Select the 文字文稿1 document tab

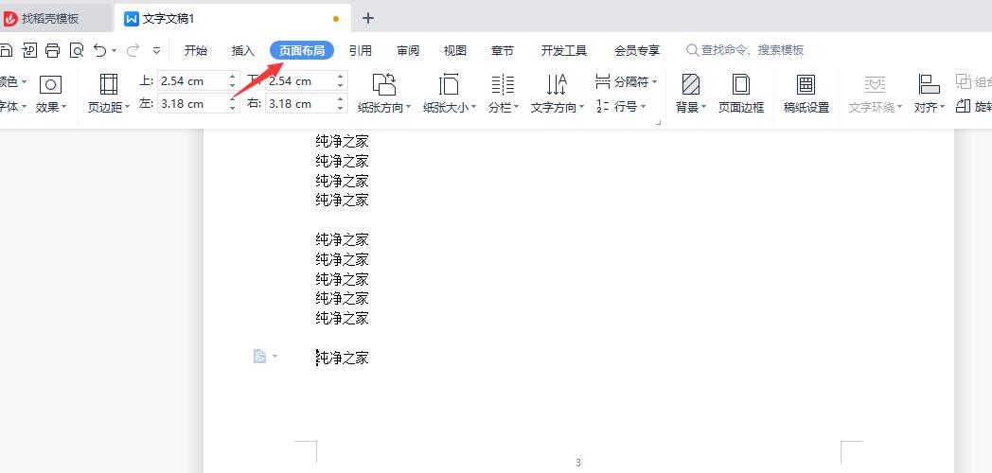(x=233, y=19)
